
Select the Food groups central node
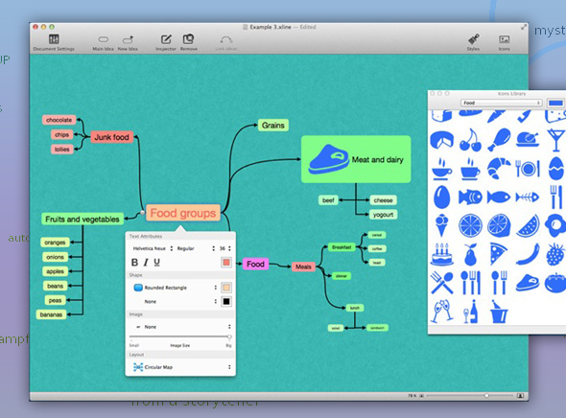pos(183,213)
